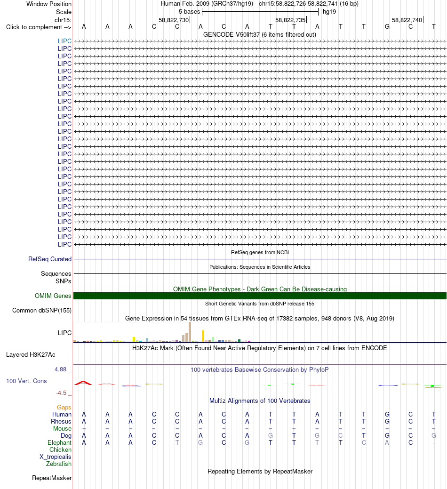
Task: Click the 'Window Position' track label
Action: pyautogui.click(x=48, y=4)
